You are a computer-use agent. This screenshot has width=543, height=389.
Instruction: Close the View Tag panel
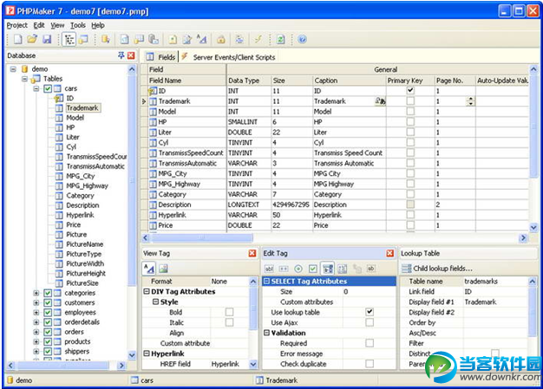click(252, 254)
